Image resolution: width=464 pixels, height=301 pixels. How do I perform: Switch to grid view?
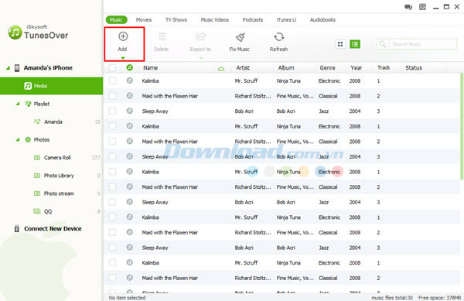pos(340,44)
